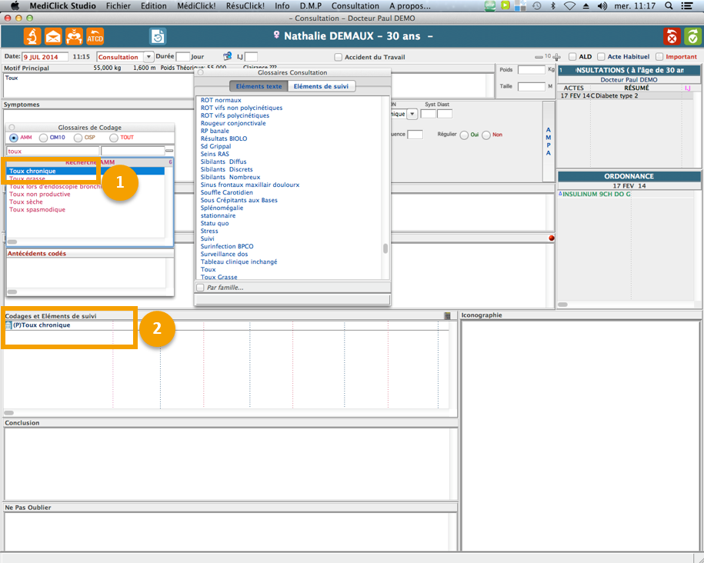Open the Consultation type dropdown
Viewport: 704px width, 563px height.
148,57
